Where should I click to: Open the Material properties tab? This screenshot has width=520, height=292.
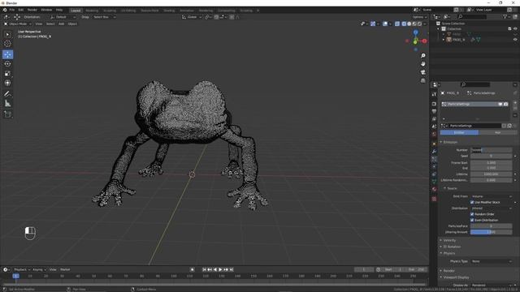point(434,189)
